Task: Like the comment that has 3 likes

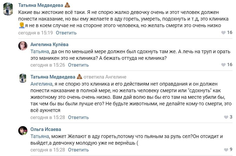Action: (x=226, y=117)
